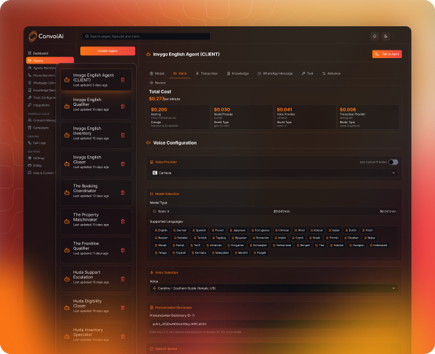Open Settings in the sidebar
This screenshot has height=354, width=435.
(x=36, y=158)
